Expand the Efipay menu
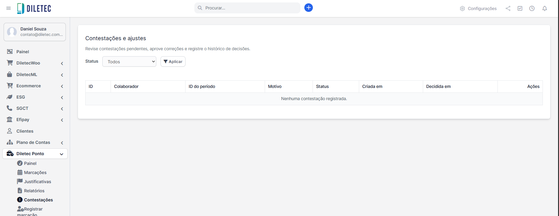This screenshot has height=216, width=559. point(35,120)
